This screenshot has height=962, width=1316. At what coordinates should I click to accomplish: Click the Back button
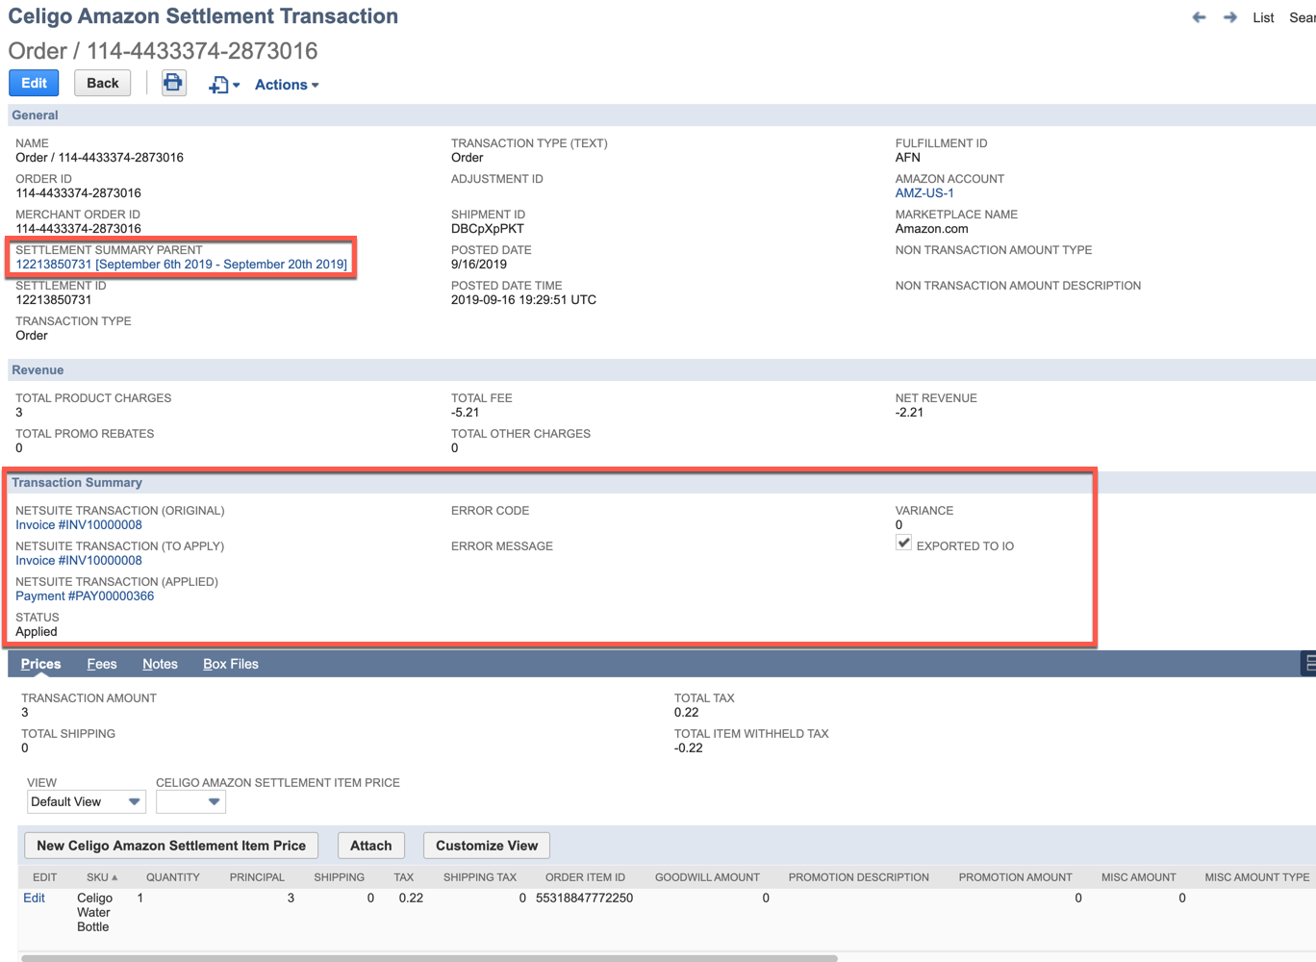click(x=103, y=83)
